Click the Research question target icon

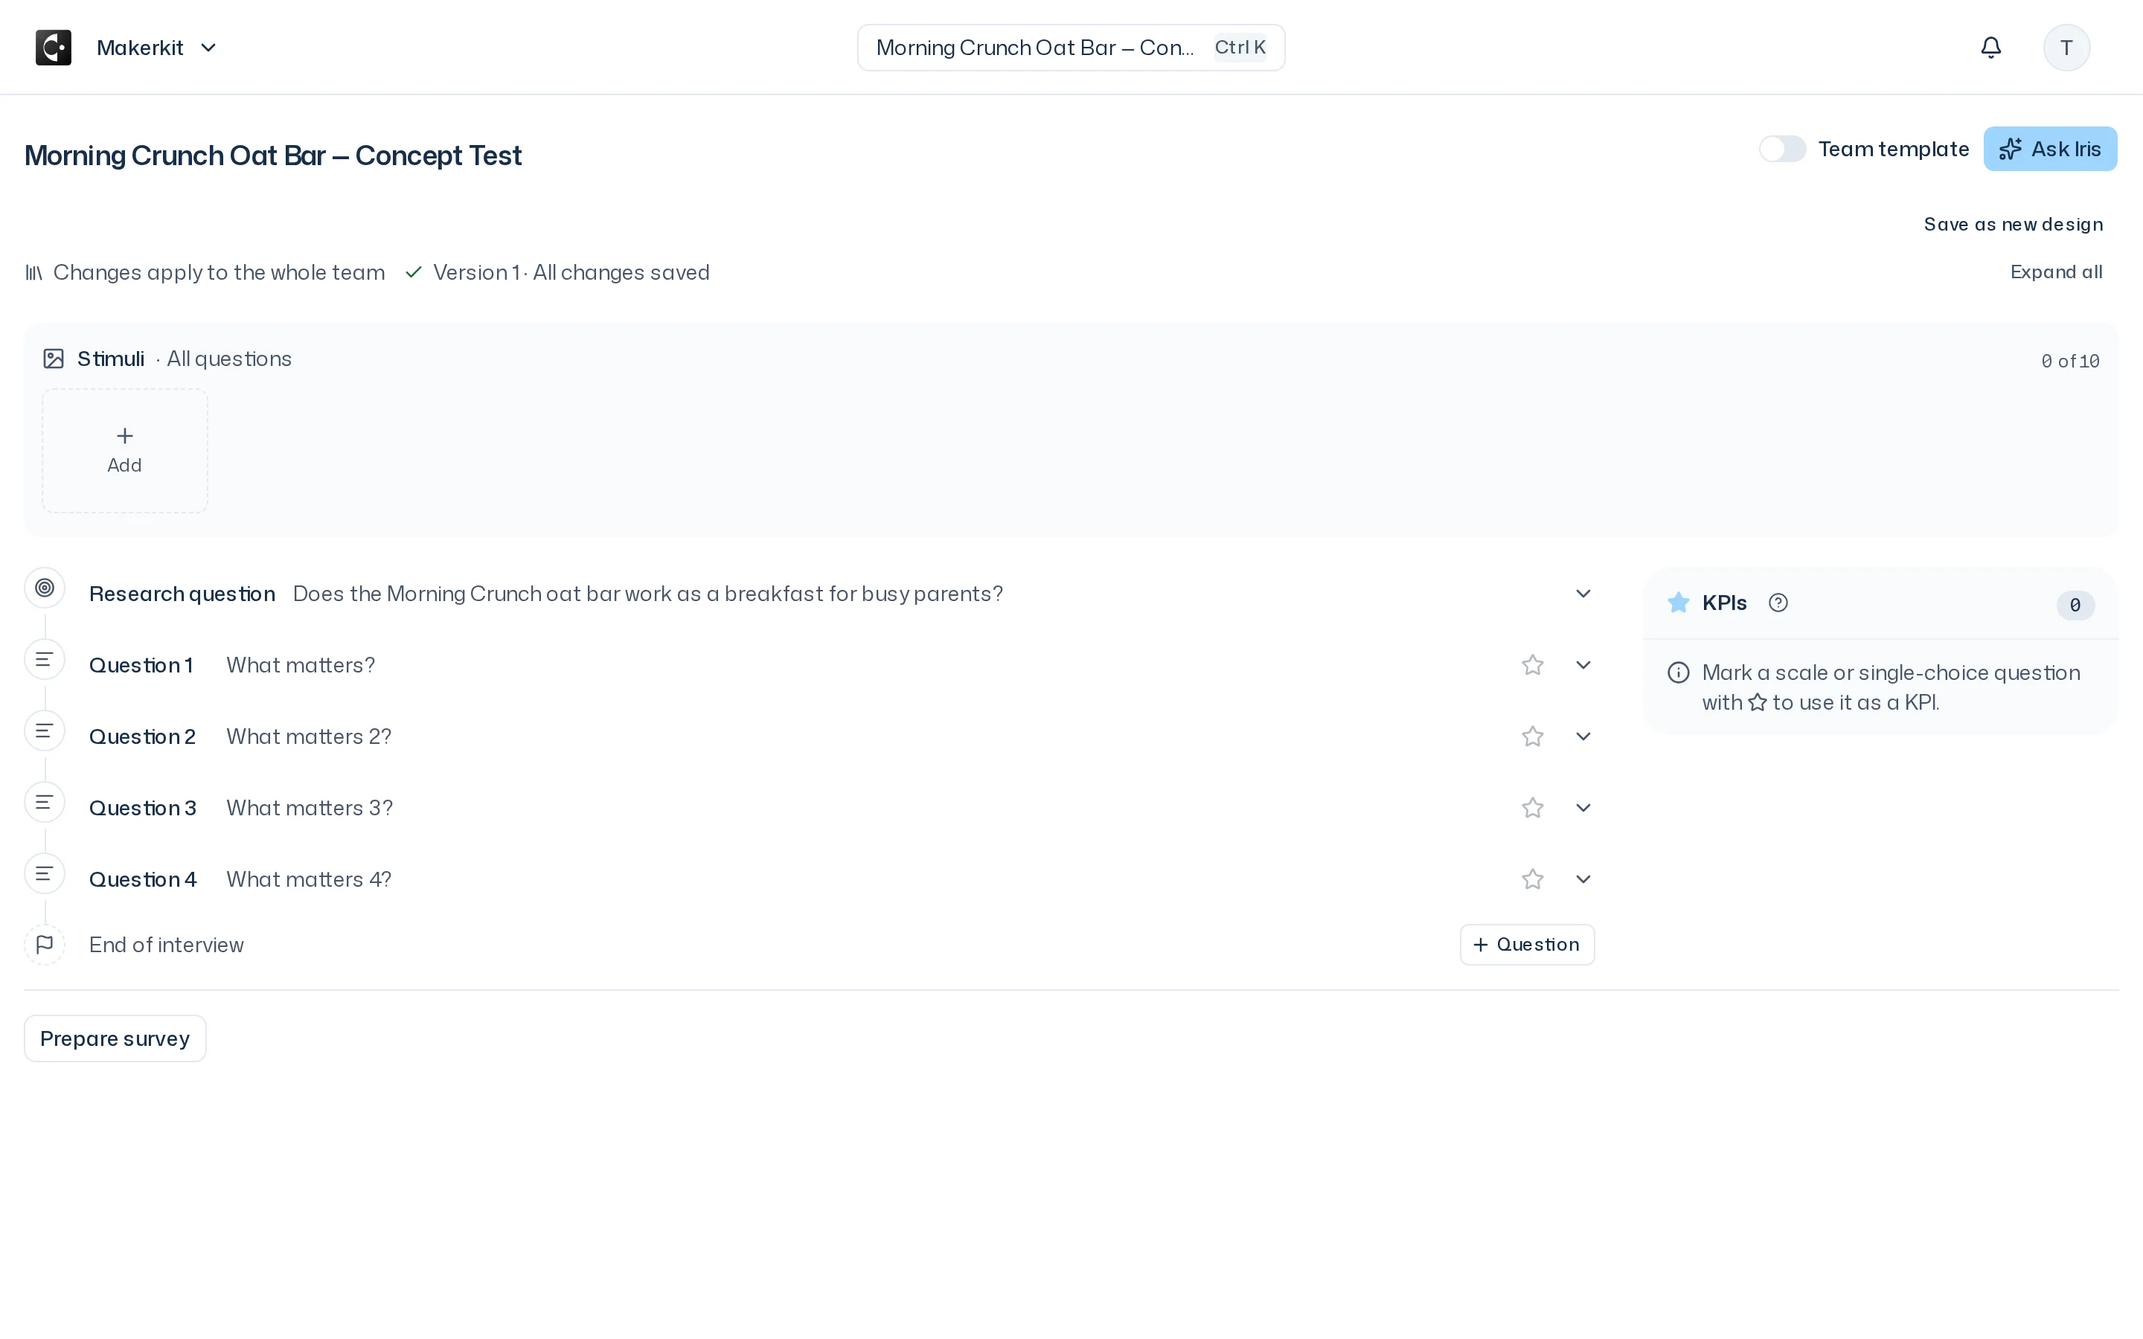pyautogui.click(x=45, y=588)
